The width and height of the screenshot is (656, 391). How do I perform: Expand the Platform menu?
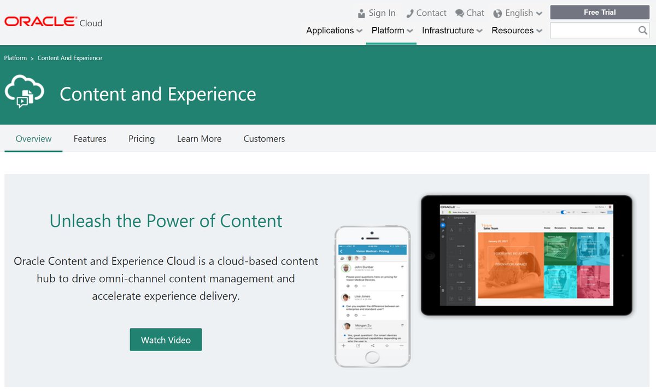[391, 31]
